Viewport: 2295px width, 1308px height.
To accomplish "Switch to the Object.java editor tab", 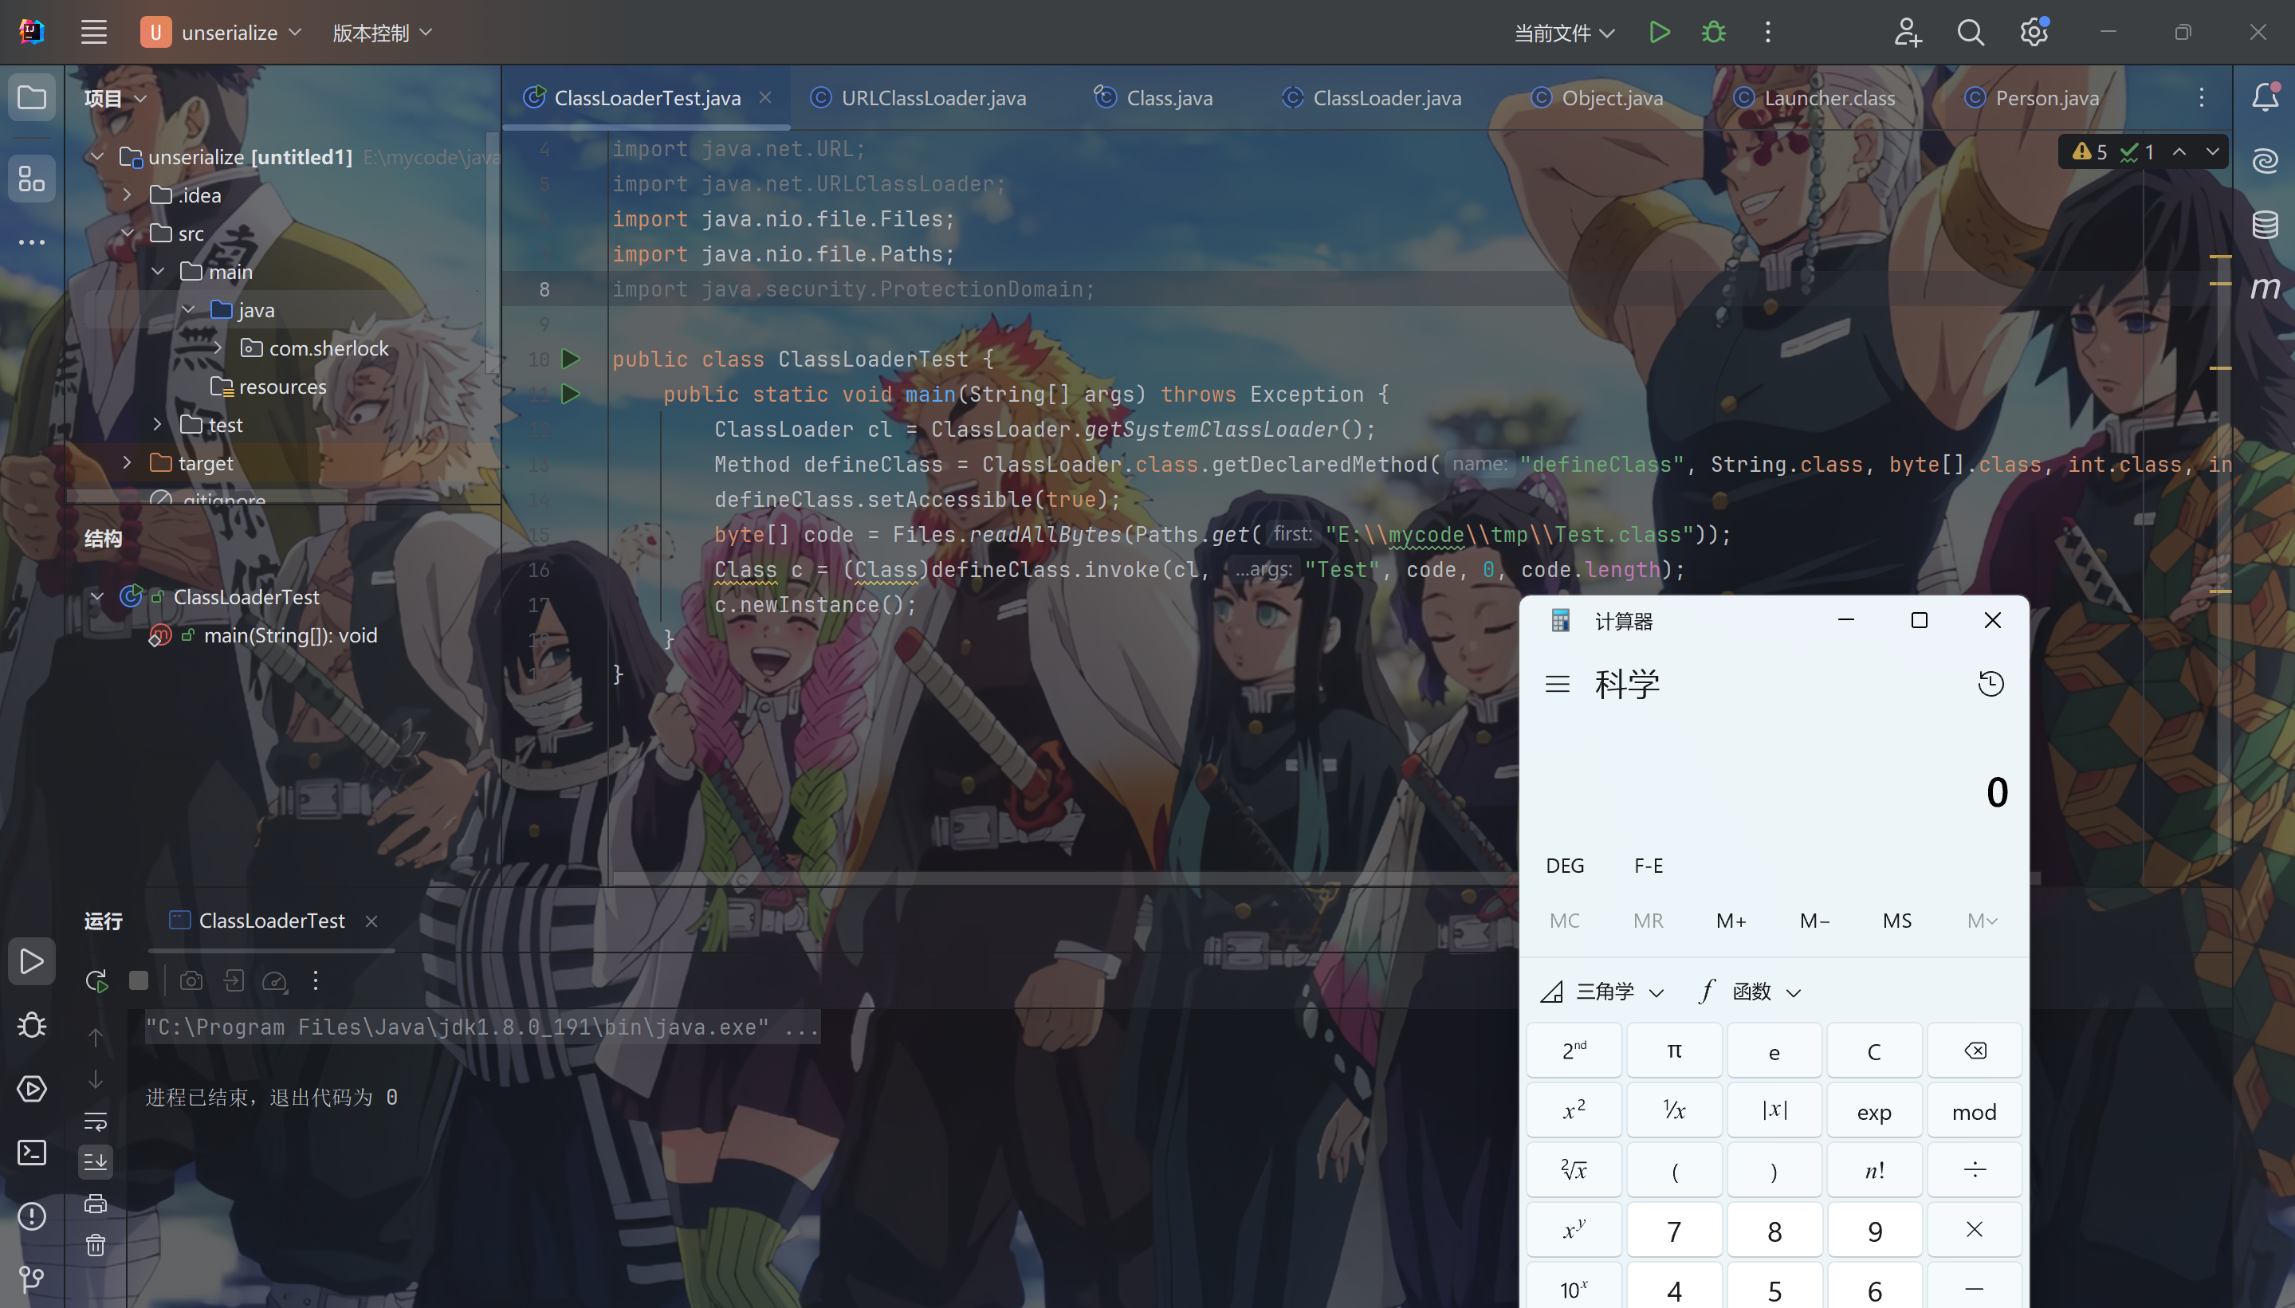I will [1596, 97].
